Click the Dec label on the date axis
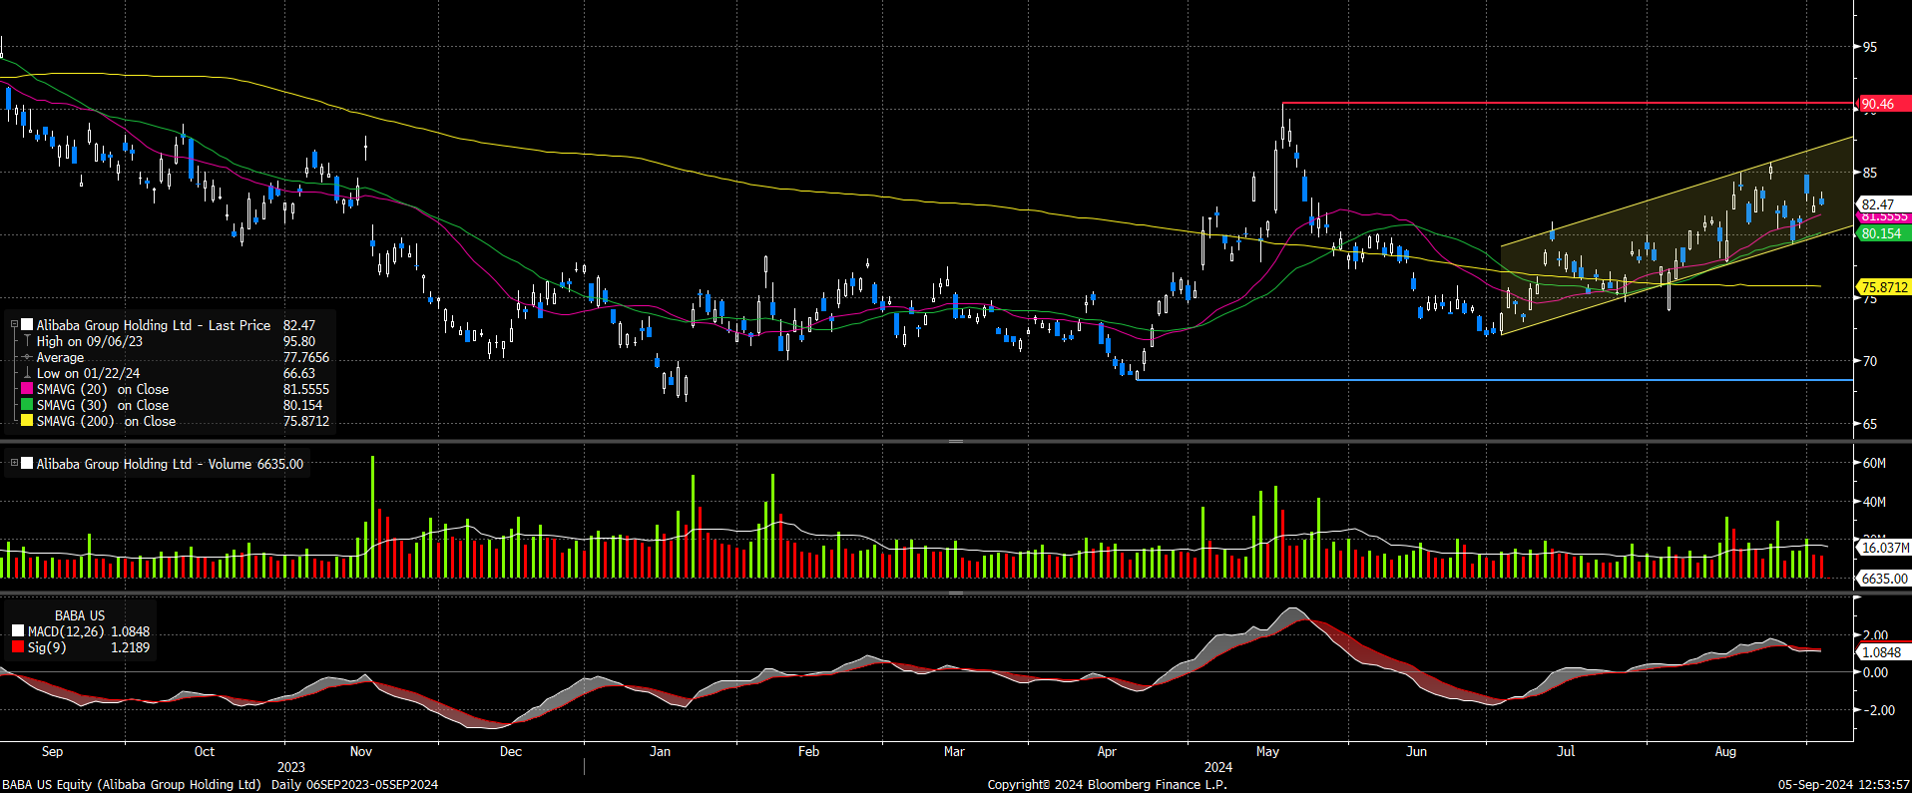This screenshot has width=1912, height=793. (x=511, y=751)
